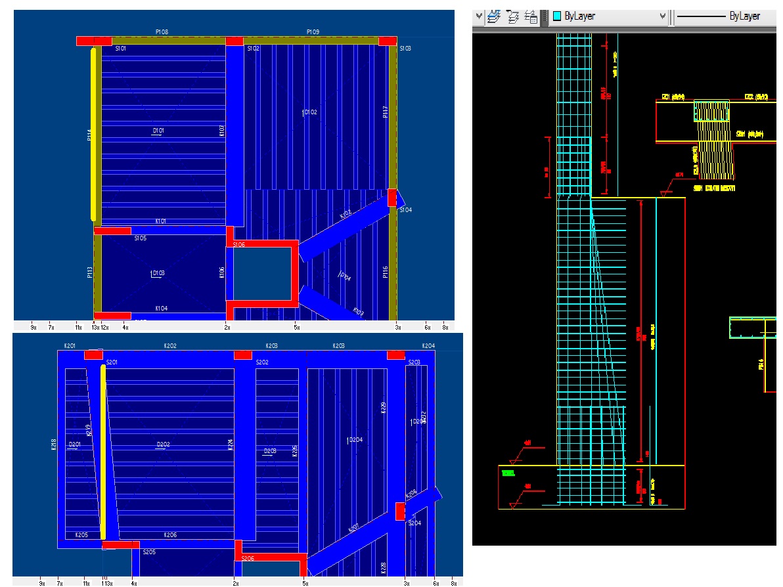Screen dimensions: 783x587
Task: Click the cyan ByLayer color swatch
Action: 557,16
